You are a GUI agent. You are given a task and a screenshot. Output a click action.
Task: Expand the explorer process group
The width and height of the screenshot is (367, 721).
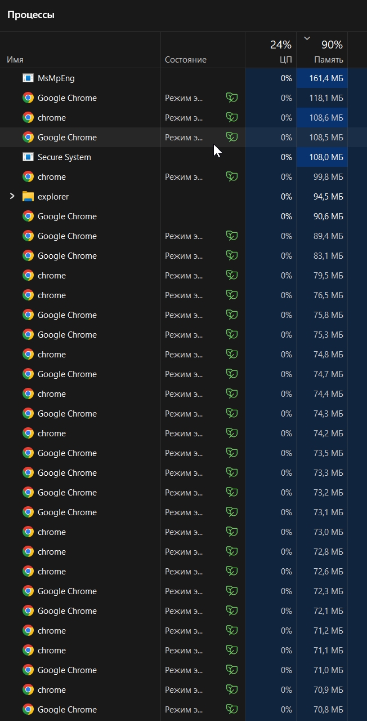tap(12, 196)
